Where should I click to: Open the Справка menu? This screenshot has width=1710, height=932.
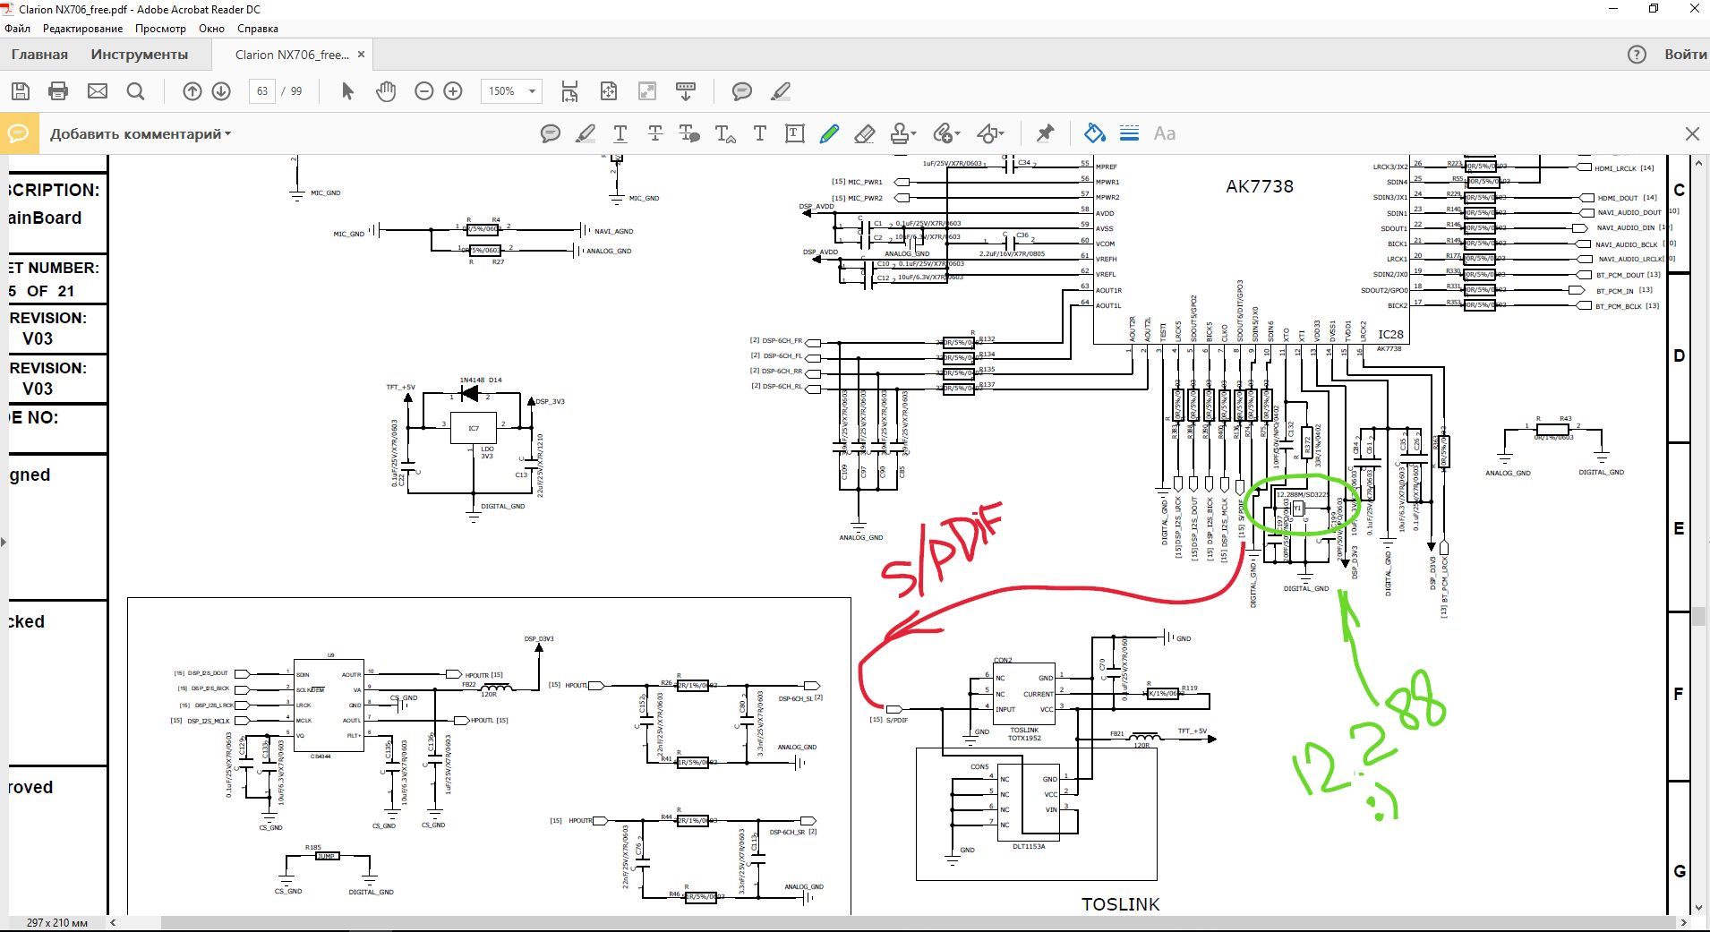258,29
